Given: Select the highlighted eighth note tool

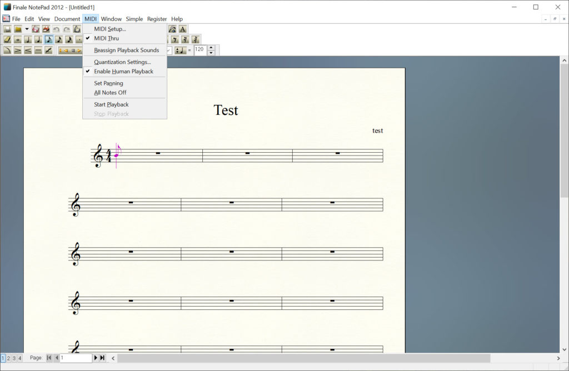Looking at the screenshot, I should tap(49, 39).
